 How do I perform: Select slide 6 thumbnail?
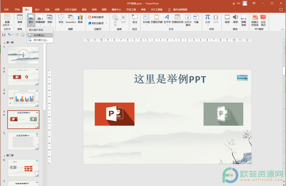coord(23,168)
